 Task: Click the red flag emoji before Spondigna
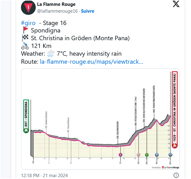(26, 30)
